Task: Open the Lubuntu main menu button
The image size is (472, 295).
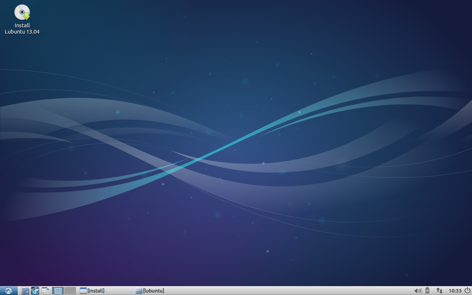Action: [x=8, y=291]
